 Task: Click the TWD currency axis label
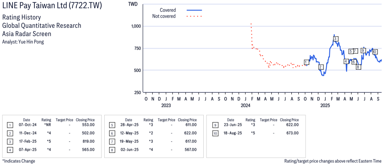click(133, 4)
